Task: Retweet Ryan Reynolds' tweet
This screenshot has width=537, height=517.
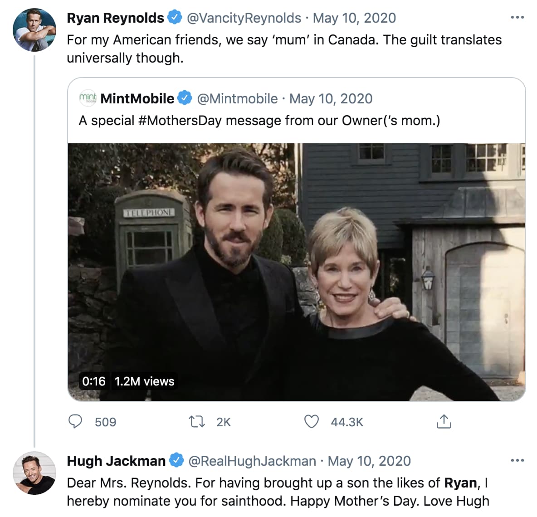Action: click(197, 422)
